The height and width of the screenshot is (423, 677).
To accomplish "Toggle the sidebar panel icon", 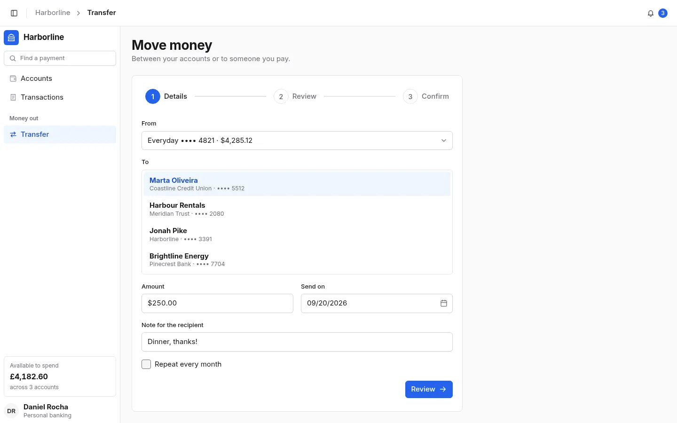I will click(x=14, y=13).
